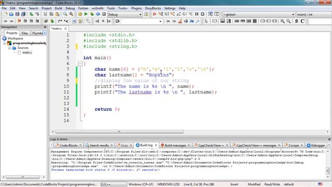The width and height of the screenshot is (332, 187).
Task: Click the green Run arrow icon
Action: pyautogui.click(x=86, y=14)
